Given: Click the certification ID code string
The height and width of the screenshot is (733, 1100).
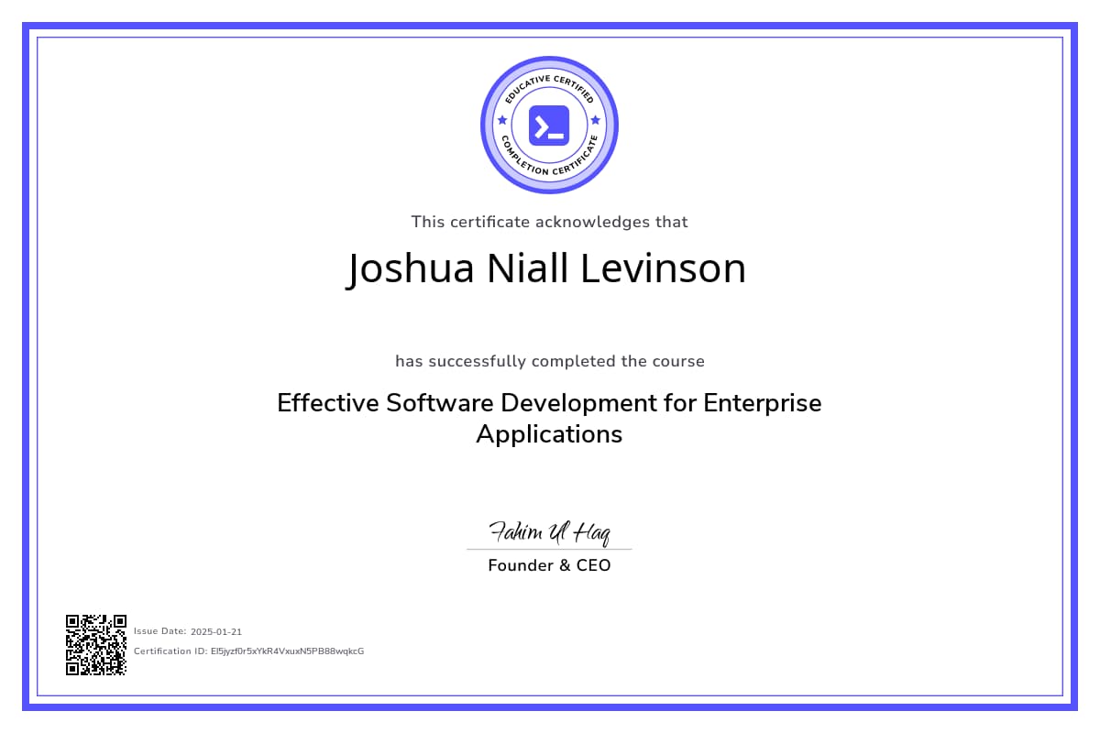Looking at the screenshot, I should [287, 651].
